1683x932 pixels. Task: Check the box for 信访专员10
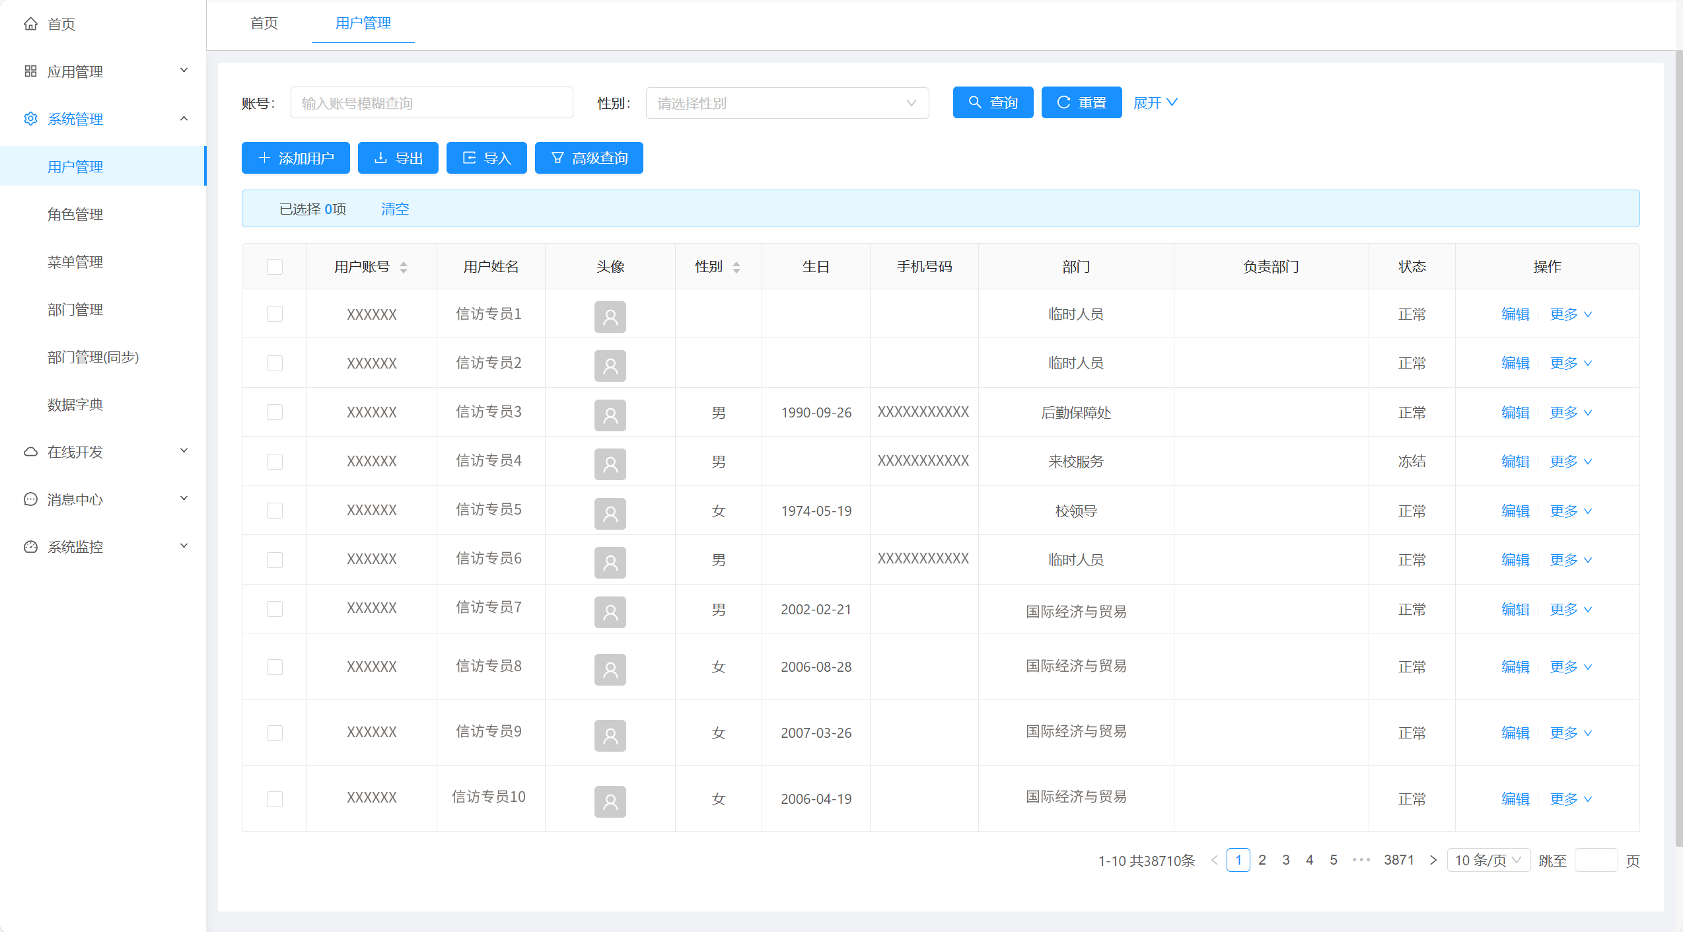point(275,799)
